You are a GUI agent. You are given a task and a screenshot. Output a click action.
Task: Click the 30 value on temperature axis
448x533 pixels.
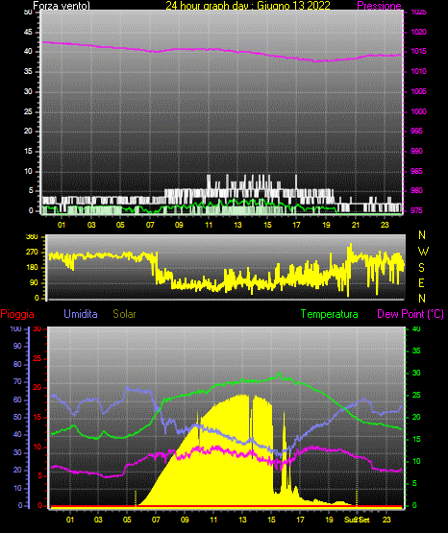coord(416,373)
